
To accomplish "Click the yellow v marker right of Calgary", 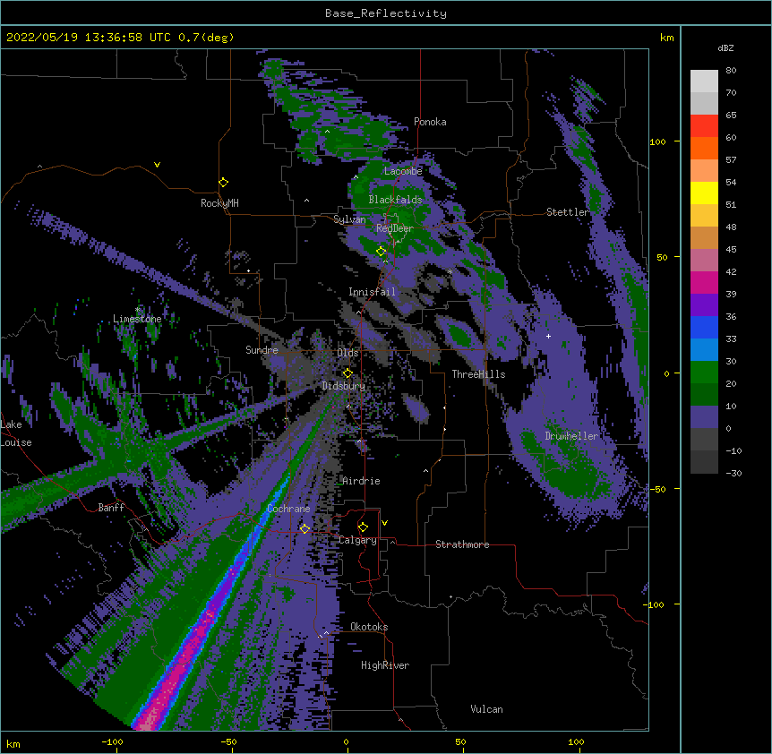I will point(384,523).
